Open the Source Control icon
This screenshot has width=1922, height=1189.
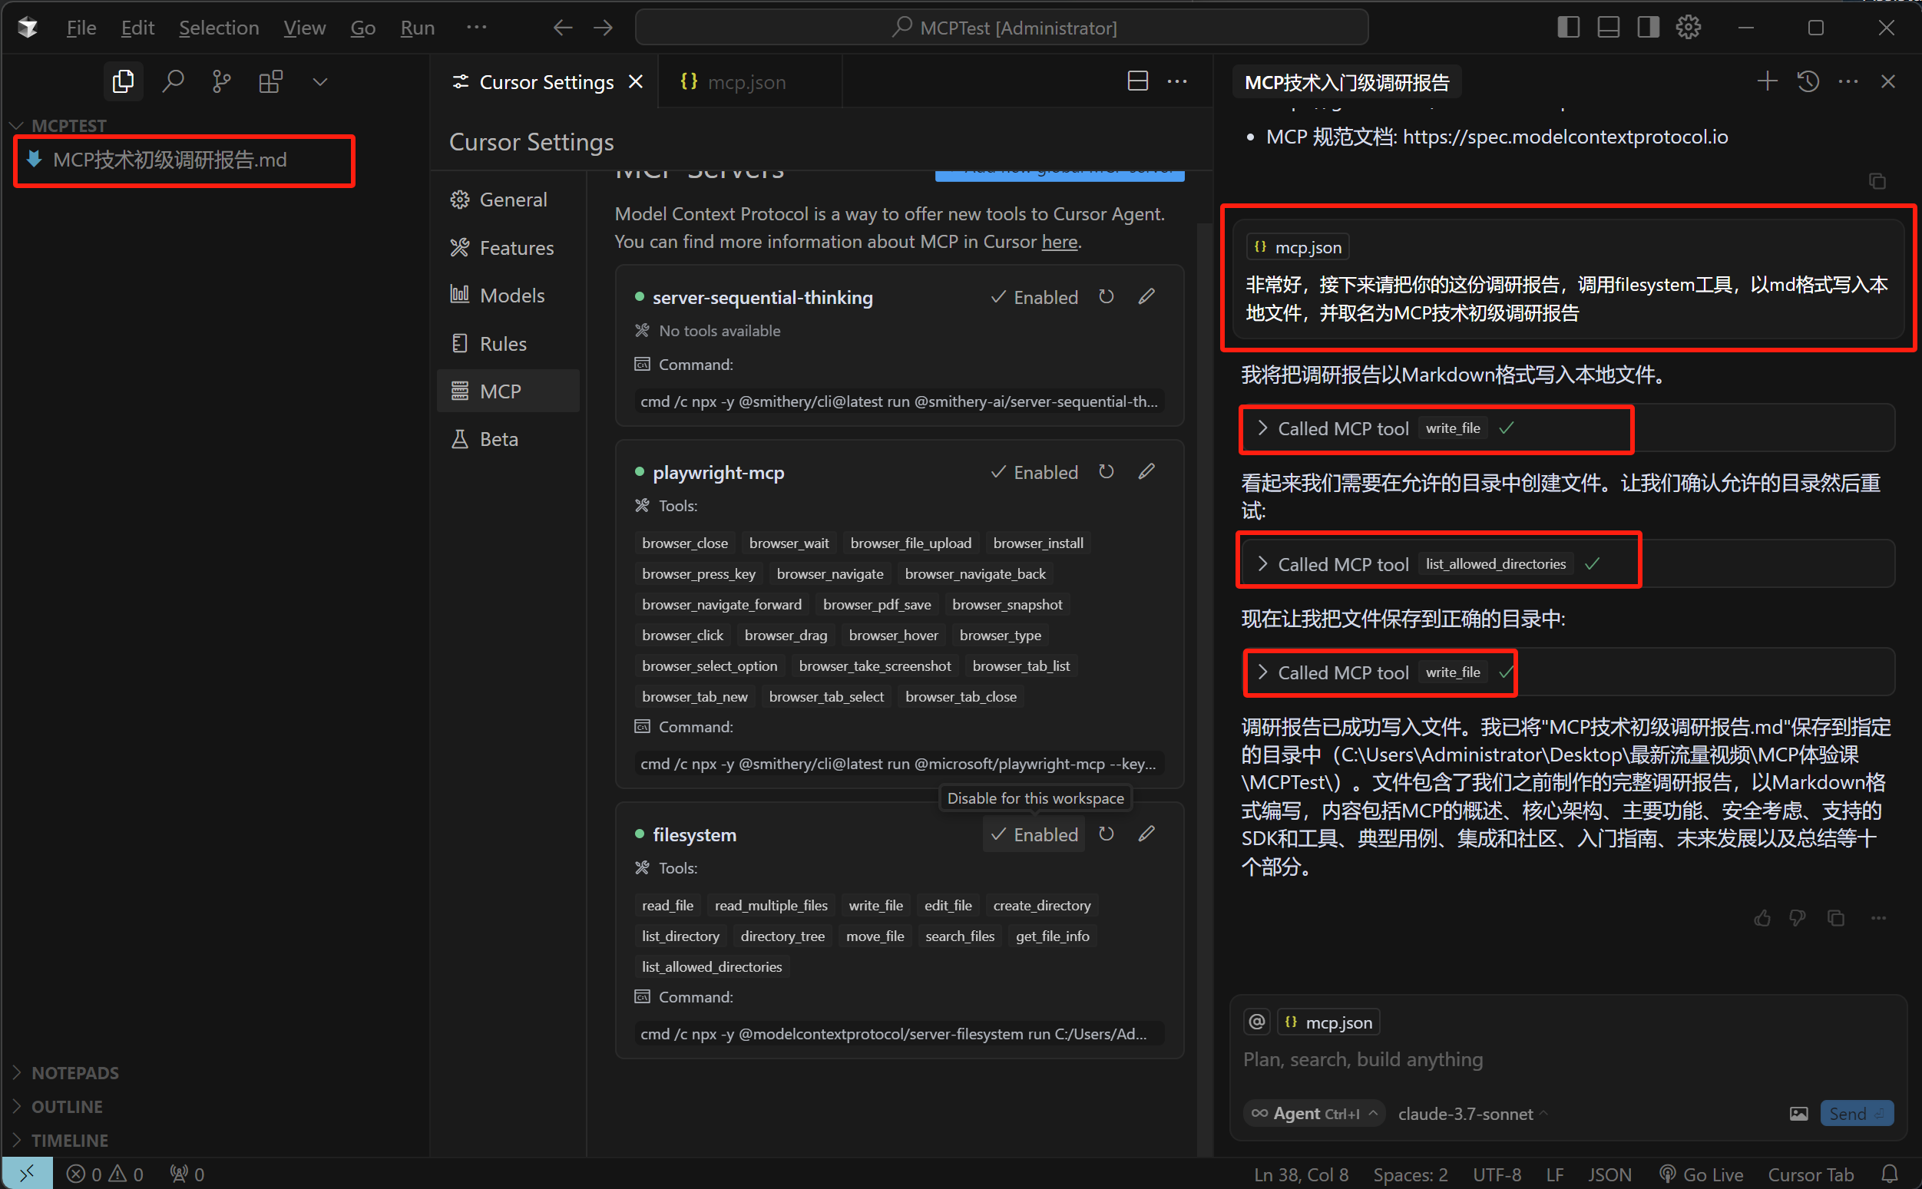pyautogui.click(x=222, y=82)
